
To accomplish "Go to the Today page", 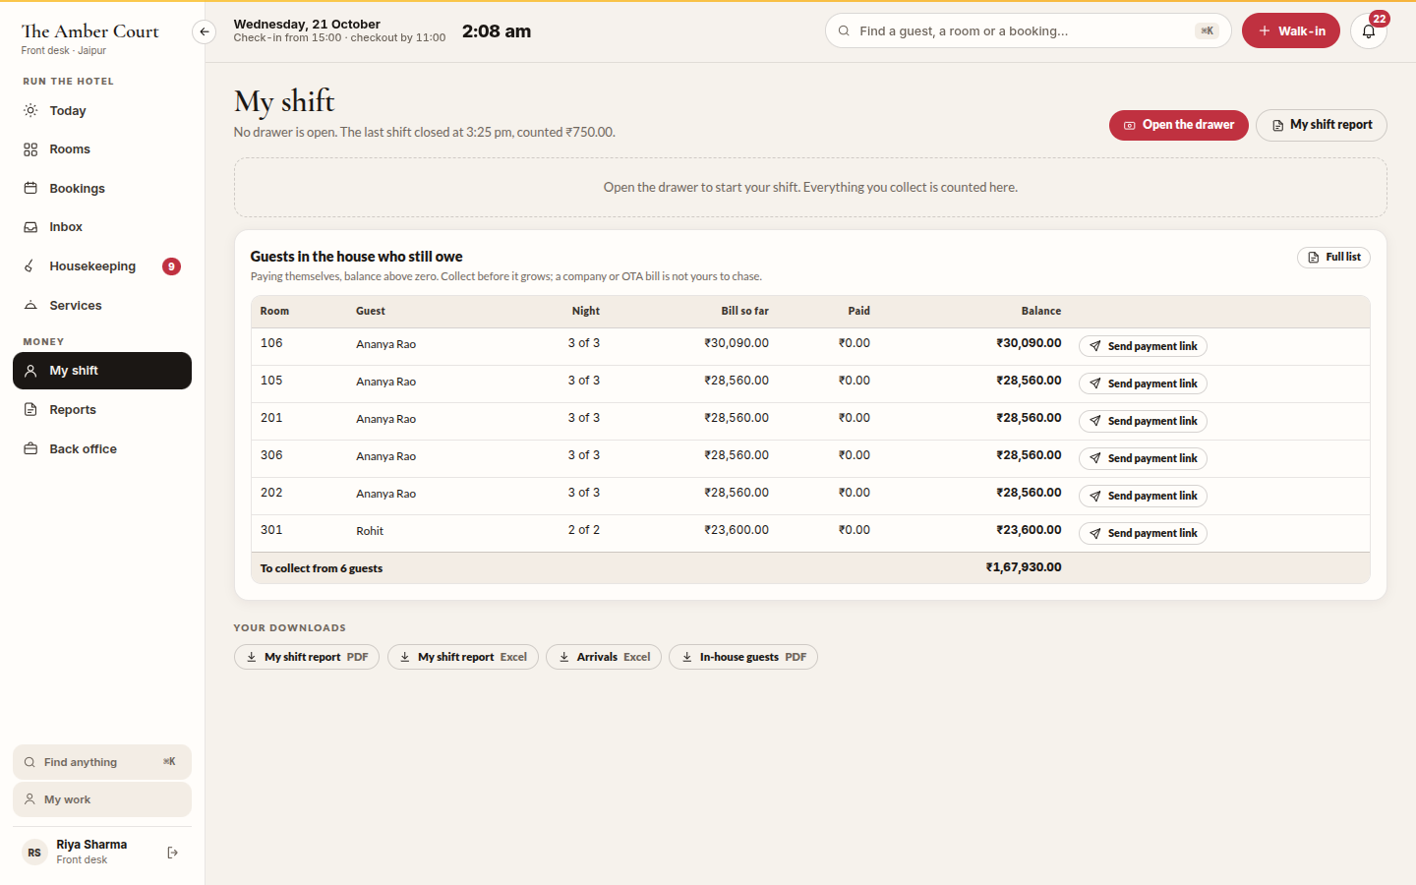I will pos(102,110).
